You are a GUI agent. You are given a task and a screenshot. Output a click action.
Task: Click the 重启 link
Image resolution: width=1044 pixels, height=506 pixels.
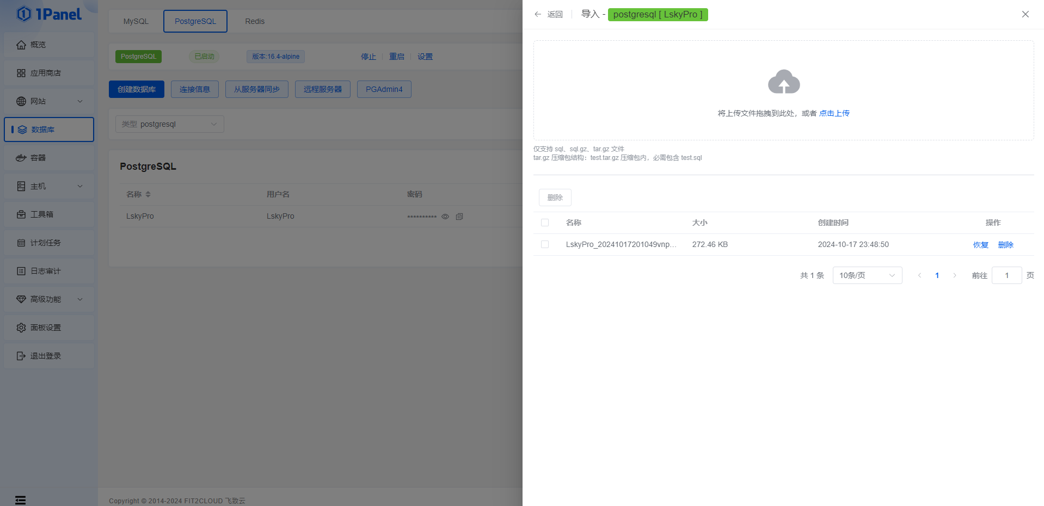pyautogui.click(x=397, y=57)
